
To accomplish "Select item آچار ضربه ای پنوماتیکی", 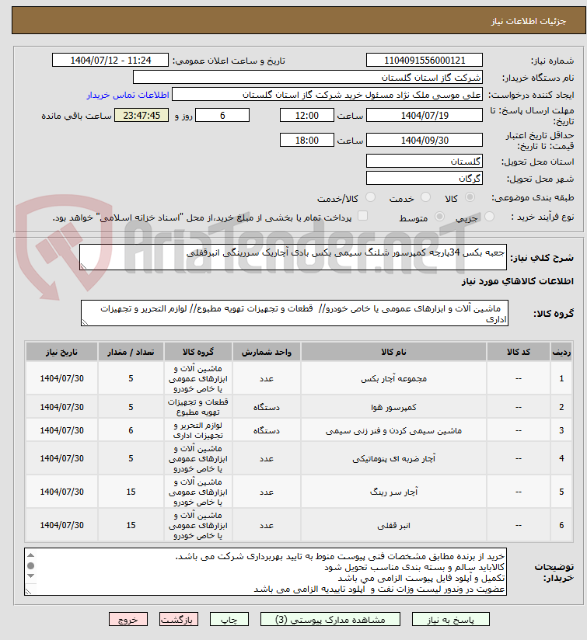I will [x=393, y=458].
